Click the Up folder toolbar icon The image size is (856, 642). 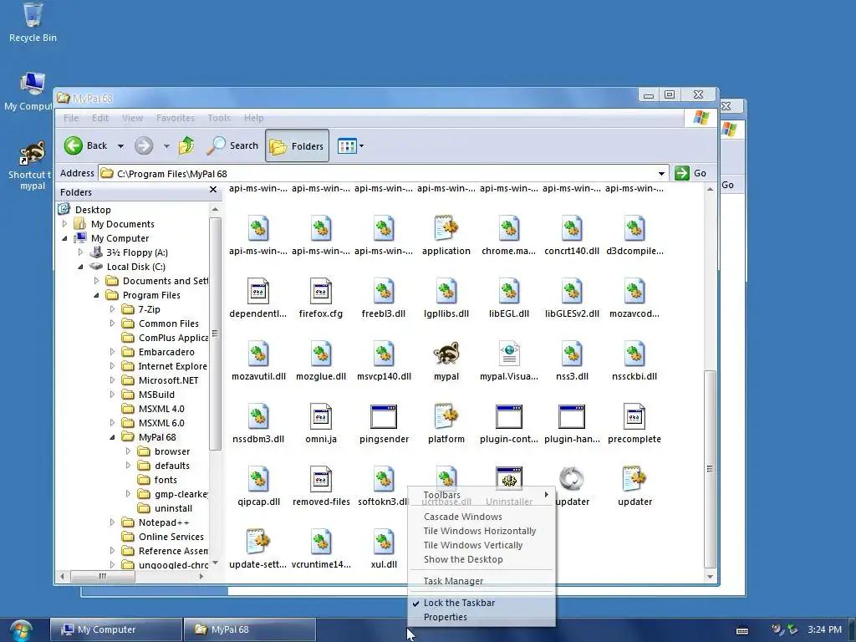click(186, 145)
